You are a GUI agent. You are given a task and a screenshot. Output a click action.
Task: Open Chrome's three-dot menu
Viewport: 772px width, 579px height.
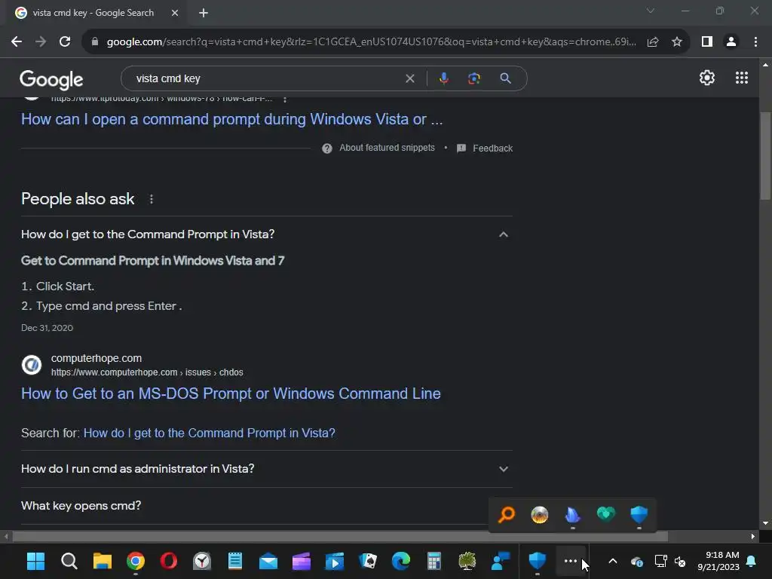point(755,42)
